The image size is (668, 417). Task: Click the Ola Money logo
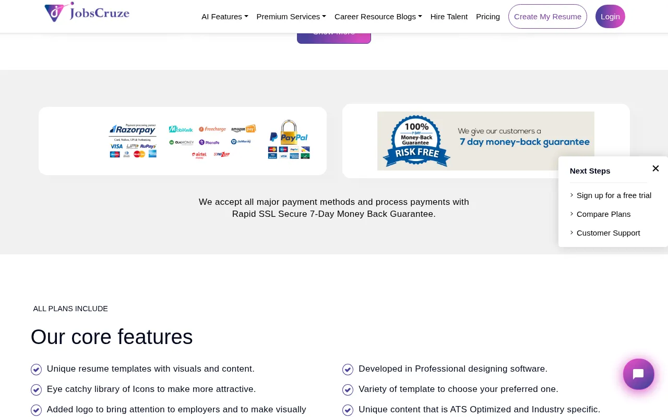click(182, 142)
